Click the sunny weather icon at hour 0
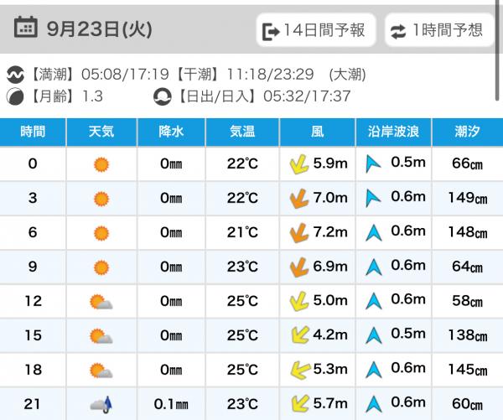This screenshot has width=503, height=420. [x=101, y=164]
